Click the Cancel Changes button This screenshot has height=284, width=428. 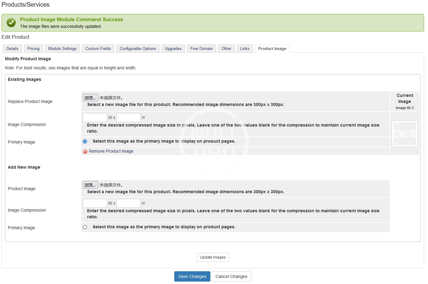coord(231,276)
